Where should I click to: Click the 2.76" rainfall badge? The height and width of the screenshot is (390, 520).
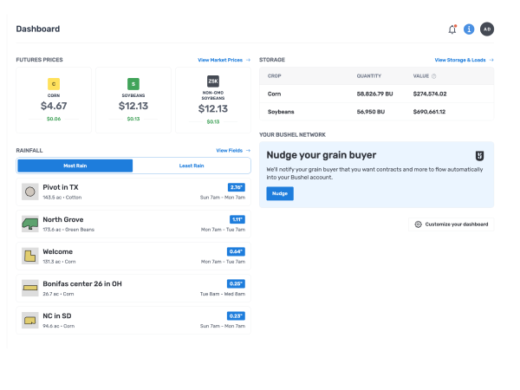click(237, 187)
